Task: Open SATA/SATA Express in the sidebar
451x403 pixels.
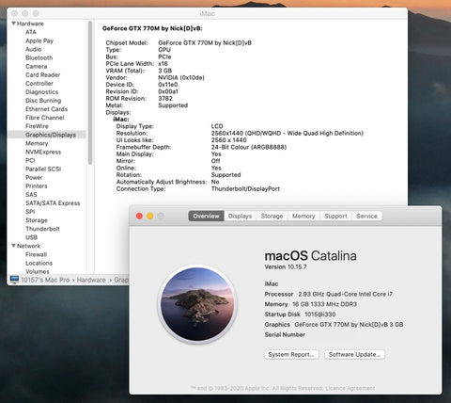Action: [x=53, y=203]
